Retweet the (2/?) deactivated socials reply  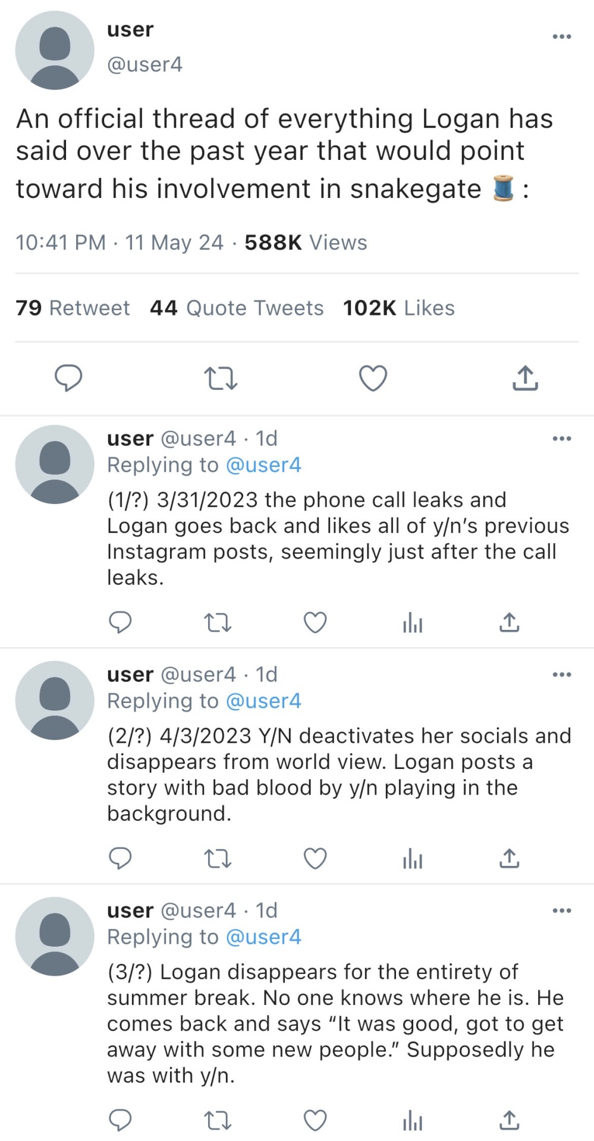(x=218, y=858)
